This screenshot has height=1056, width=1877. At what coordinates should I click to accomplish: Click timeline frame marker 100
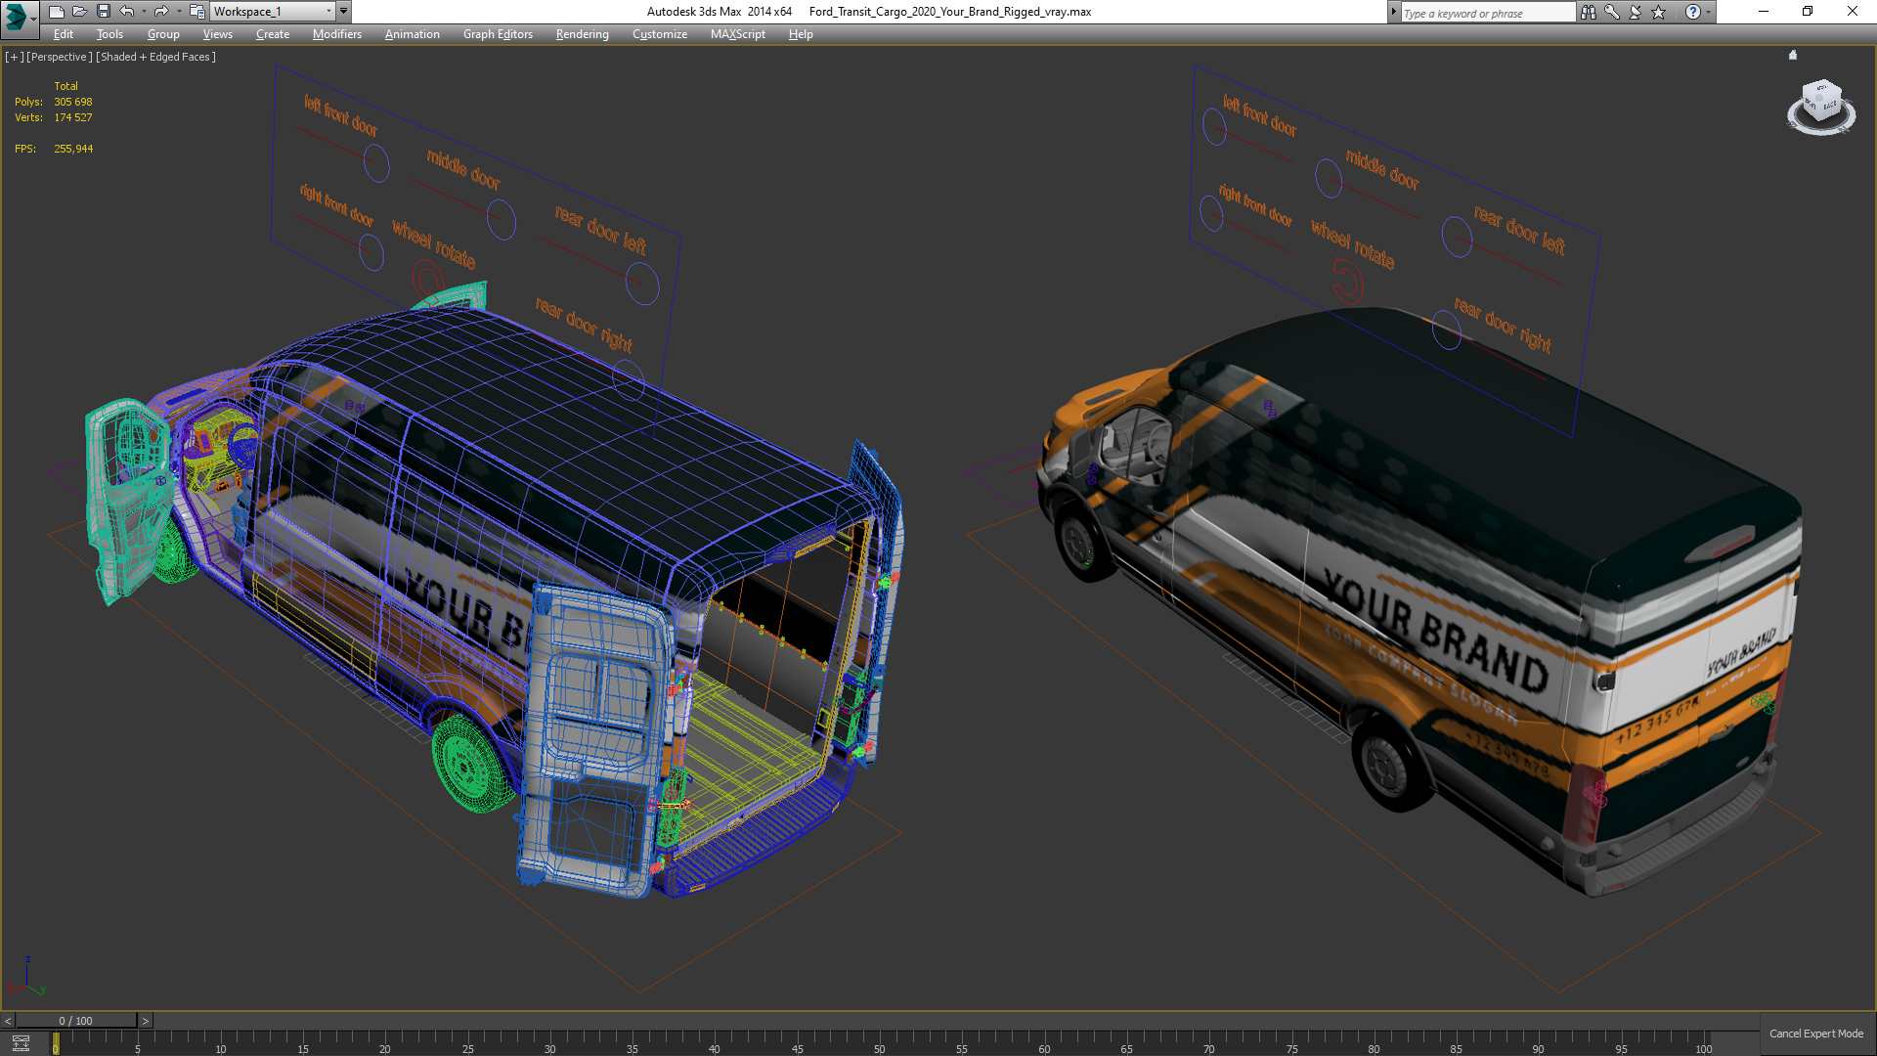1704,1049
